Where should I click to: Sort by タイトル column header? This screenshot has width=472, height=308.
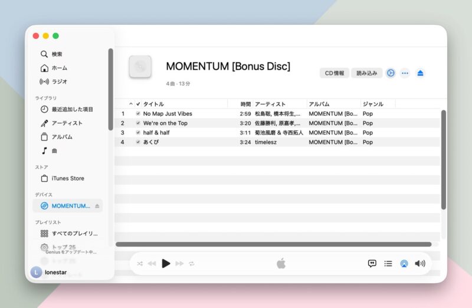point(153,104)
